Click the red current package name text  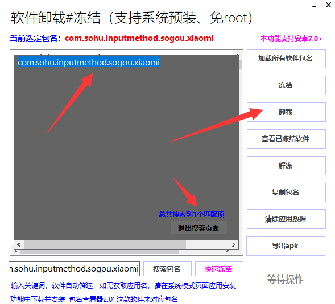139,38
